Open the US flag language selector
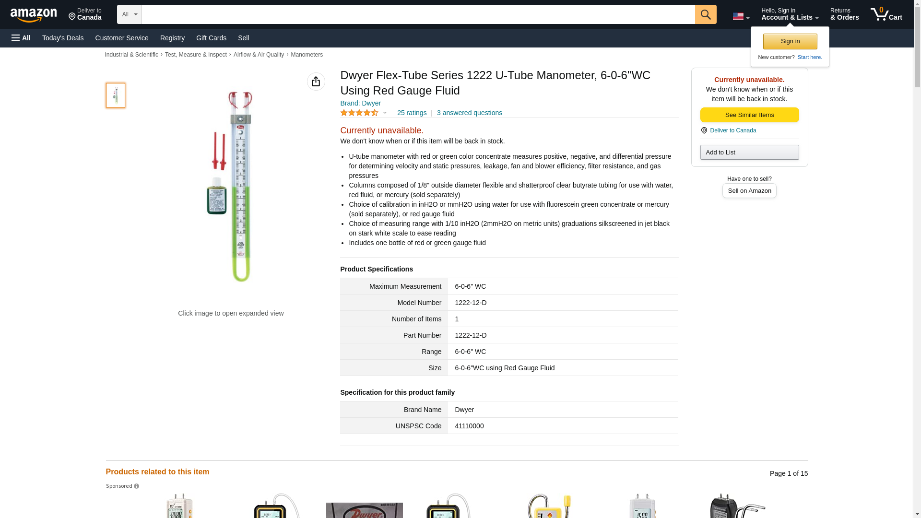 click(741, 16)
